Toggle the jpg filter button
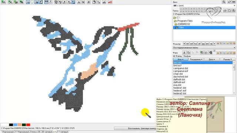 click(203, 44)
